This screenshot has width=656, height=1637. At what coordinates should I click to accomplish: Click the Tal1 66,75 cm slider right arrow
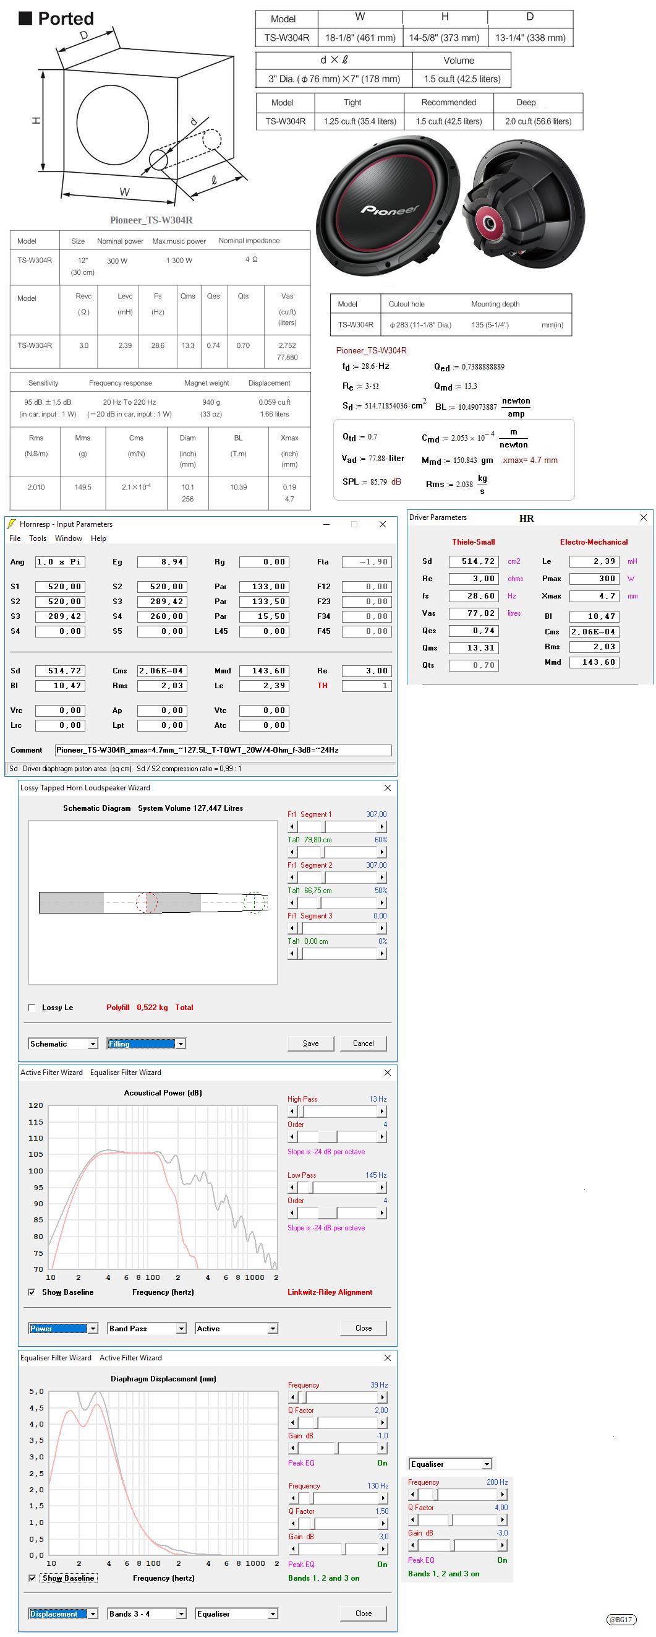click(382, 903)
